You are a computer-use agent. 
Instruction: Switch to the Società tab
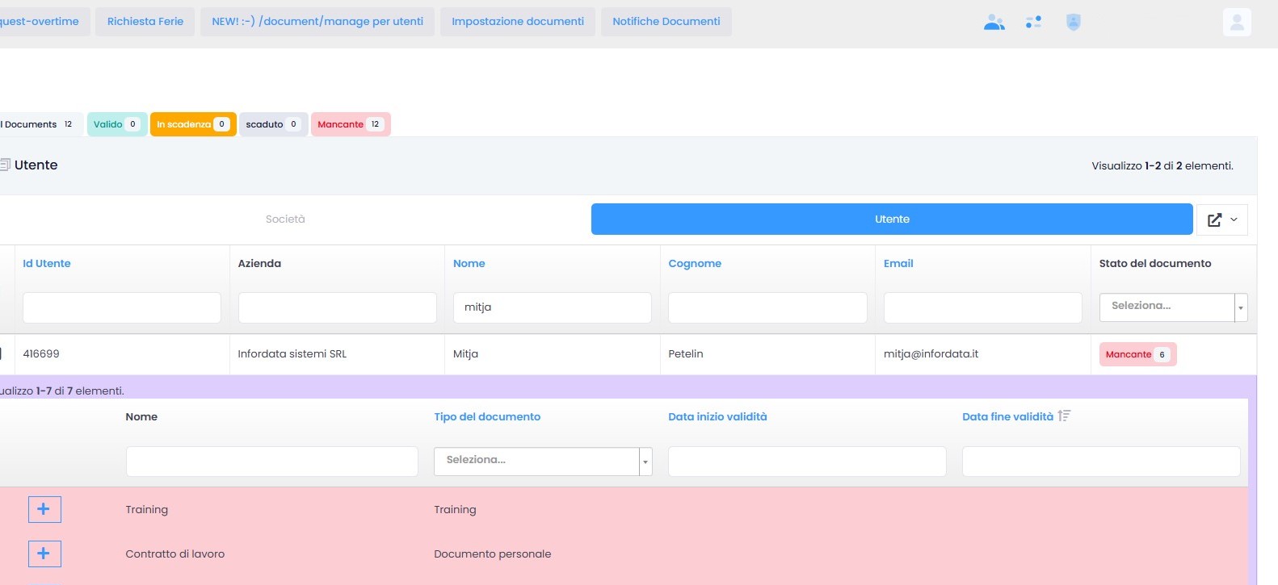click(x=285, y=219)
